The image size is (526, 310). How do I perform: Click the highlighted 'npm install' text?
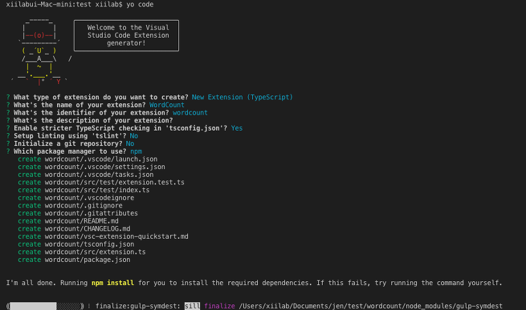(113, 283)
